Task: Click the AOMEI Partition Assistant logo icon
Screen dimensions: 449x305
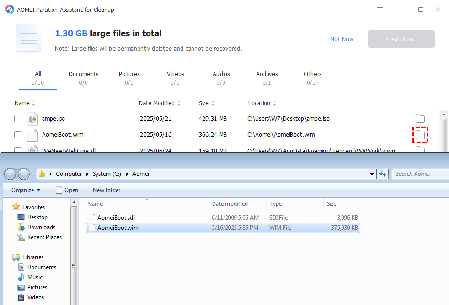Action: [10, 10]
